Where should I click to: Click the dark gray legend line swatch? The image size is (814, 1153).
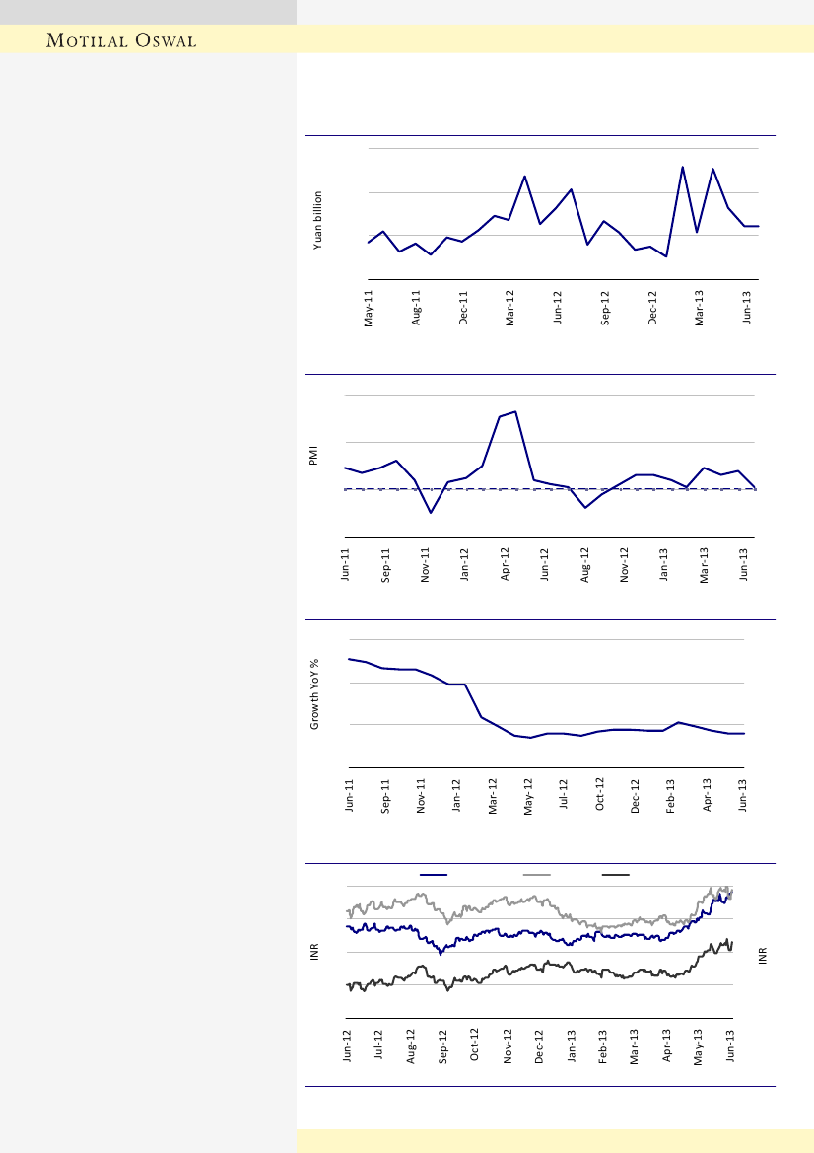click(x=616, y=875)
